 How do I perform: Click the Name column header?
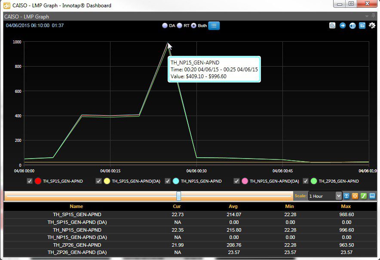[x=77, y=206]
